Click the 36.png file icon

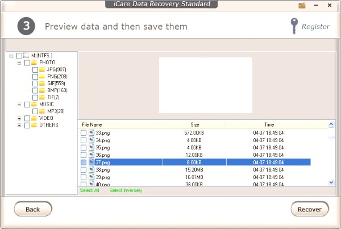pos(92,155)
